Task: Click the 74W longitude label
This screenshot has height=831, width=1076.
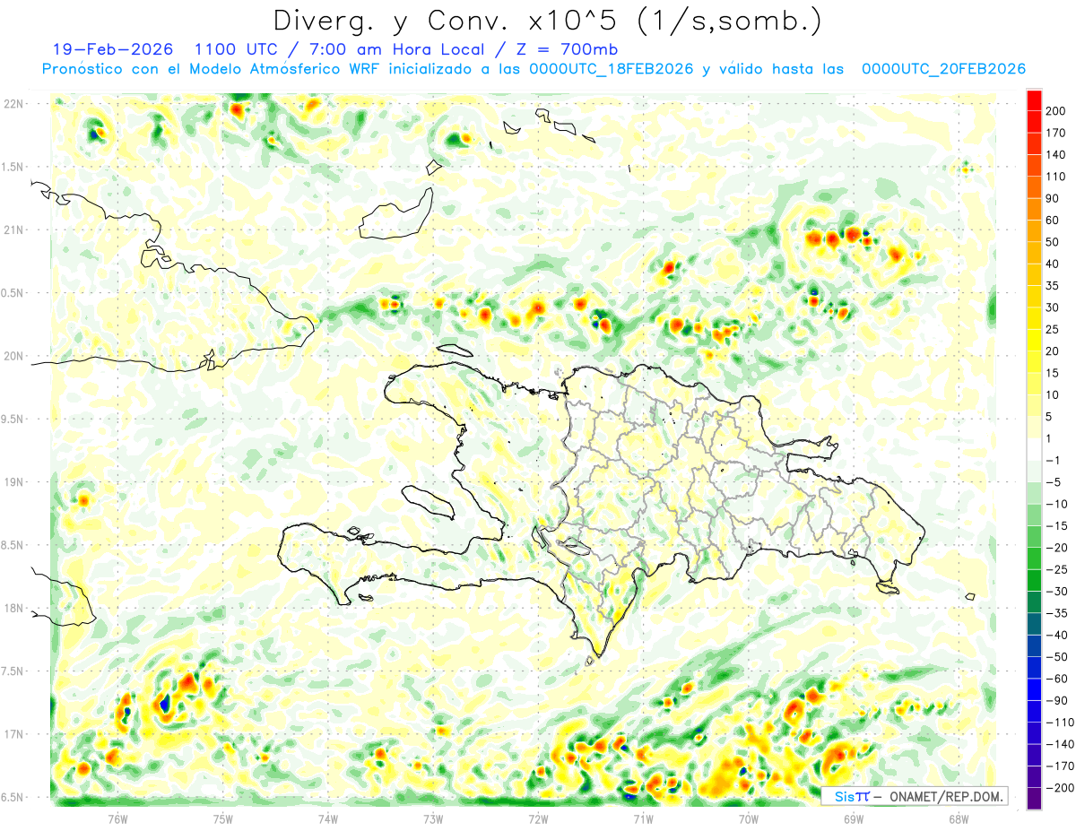Action: [328, 818]
